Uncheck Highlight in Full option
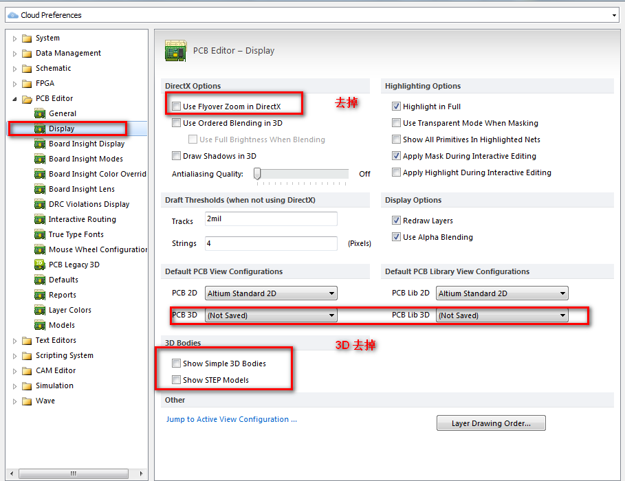 tap(396, 107)
